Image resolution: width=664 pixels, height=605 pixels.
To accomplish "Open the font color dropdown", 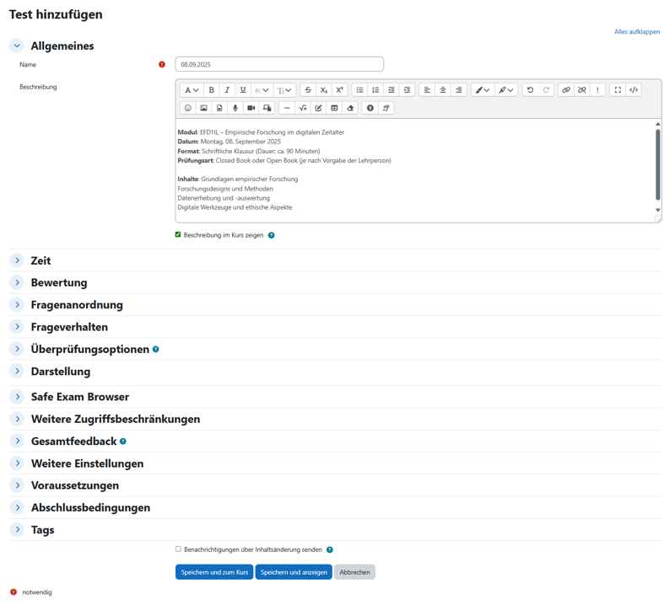I will [482, 90].
